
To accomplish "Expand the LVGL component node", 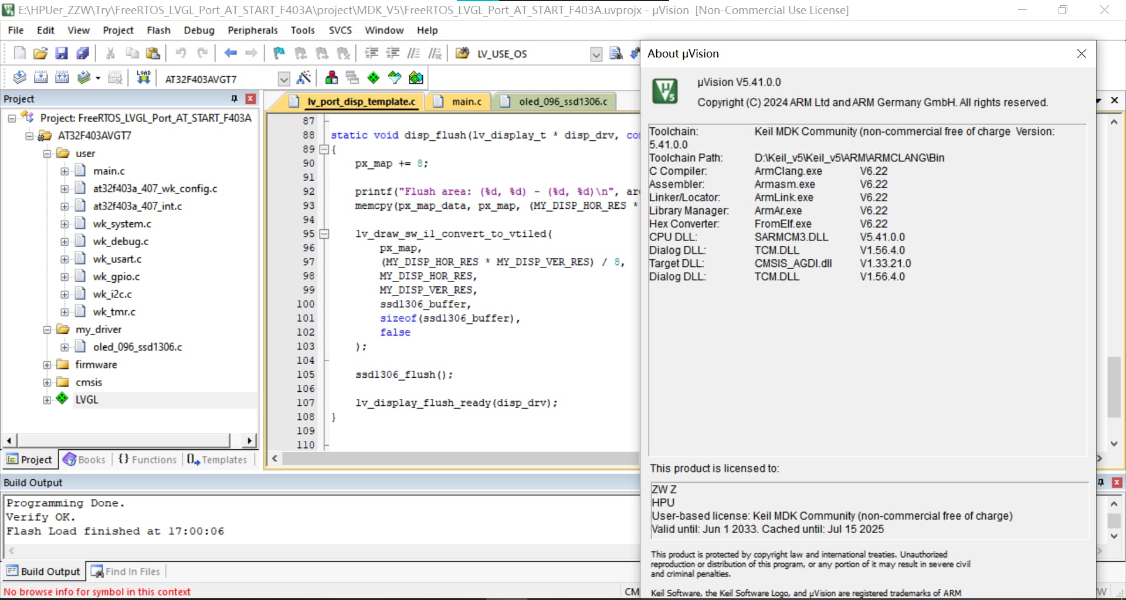I will pyautogui.click(x=47, y=400).
